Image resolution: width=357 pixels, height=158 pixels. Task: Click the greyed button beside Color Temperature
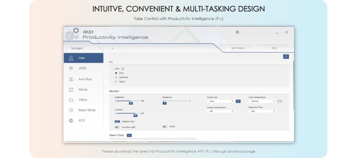coord(280,101)
